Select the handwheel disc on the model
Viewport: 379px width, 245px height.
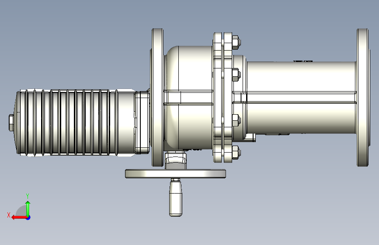point(175,174)
